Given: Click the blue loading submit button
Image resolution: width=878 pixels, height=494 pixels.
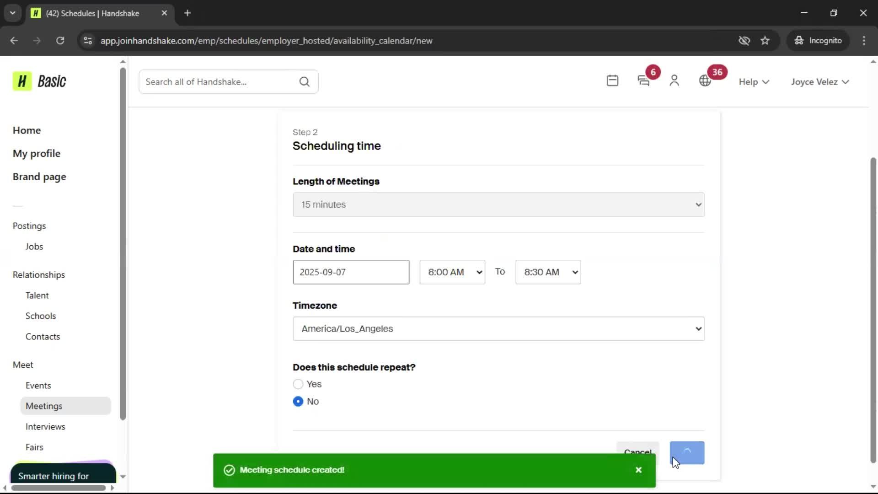Looking at the screenshot, I should click(687, 453).
